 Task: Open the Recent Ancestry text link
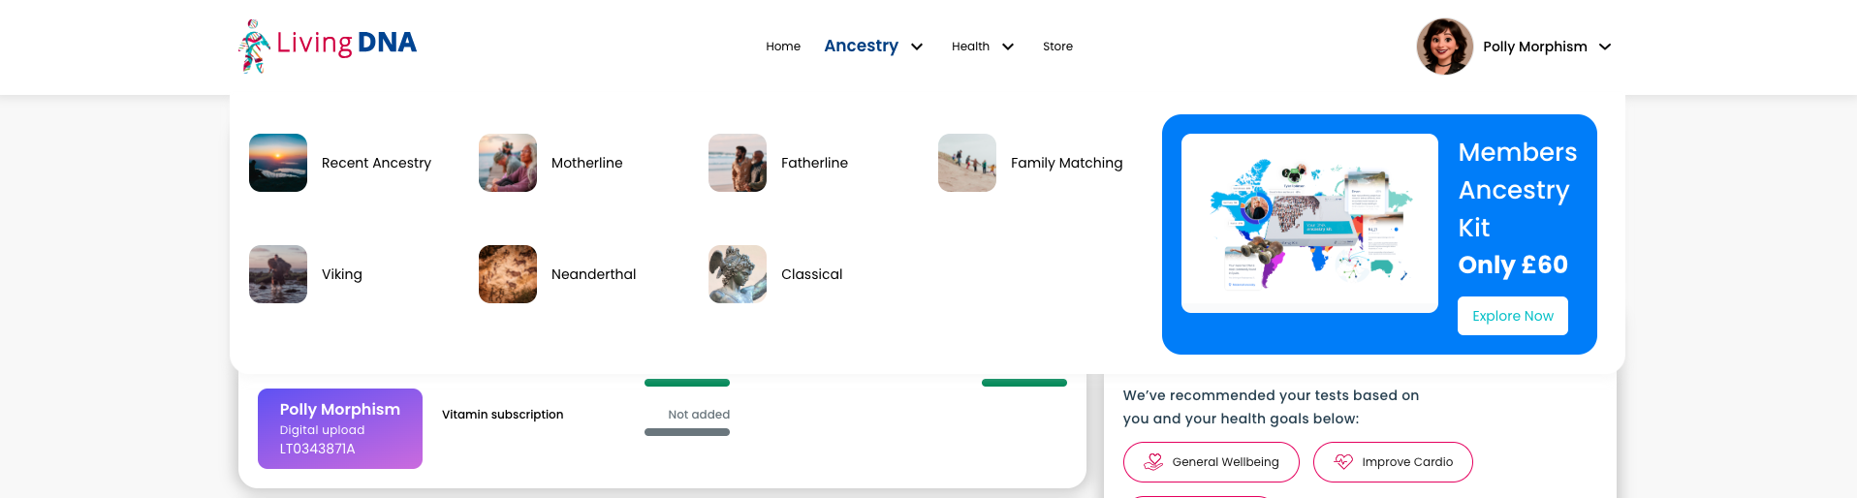(x=376, y=163)
